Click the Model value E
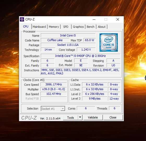This screenshot has width=146, height=141. coord(81,61)
